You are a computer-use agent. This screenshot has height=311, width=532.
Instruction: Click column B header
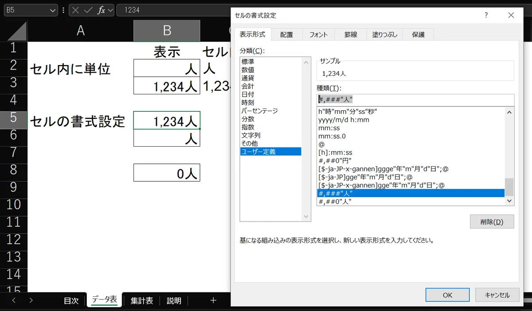(167, 31)
